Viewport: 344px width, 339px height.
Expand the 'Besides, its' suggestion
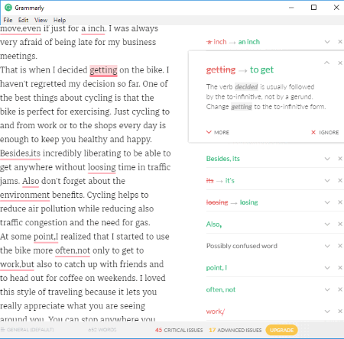click(327, 159)
